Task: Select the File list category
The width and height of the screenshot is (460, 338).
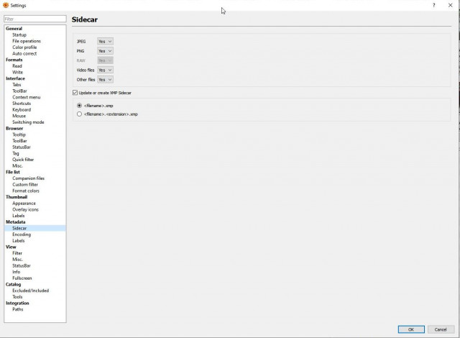Action: pos(13,172)
